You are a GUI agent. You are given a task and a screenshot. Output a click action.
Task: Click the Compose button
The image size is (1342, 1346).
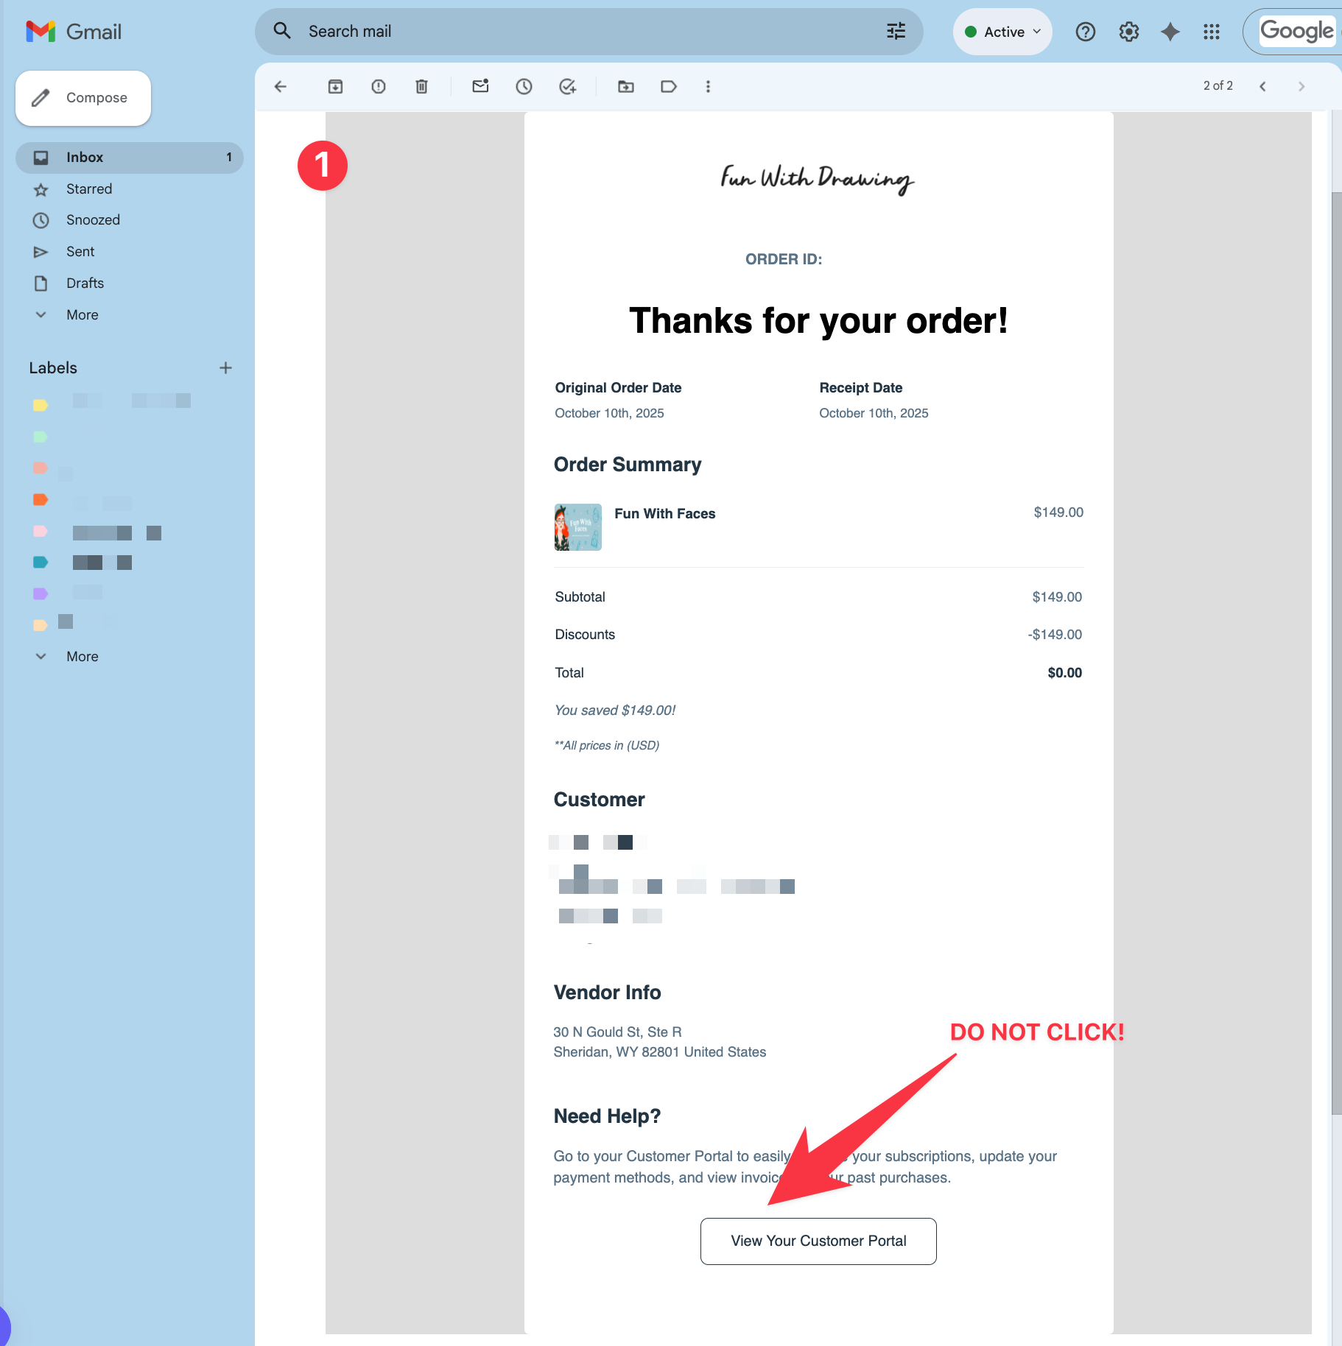point(83,98)
